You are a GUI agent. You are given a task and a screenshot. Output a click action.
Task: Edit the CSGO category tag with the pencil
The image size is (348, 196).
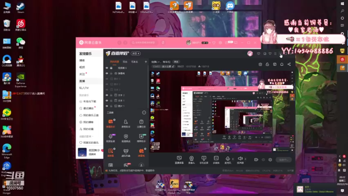coord(173,67)
